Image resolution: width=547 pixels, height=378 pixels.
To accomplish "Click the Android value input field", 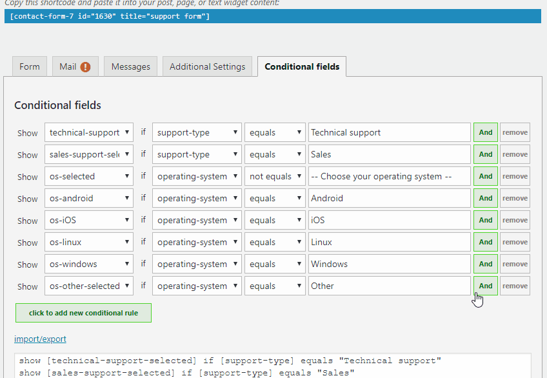I will pyautogui.click(x=389, y=198).
